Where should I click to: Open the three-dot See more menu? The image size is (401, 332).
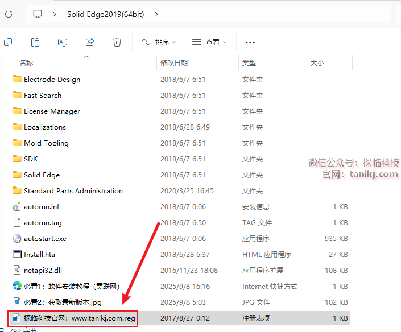(x=250, y=42)
